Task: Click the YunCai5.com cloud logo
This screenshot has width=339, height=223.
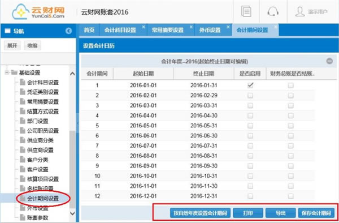Action: (38, 12)
